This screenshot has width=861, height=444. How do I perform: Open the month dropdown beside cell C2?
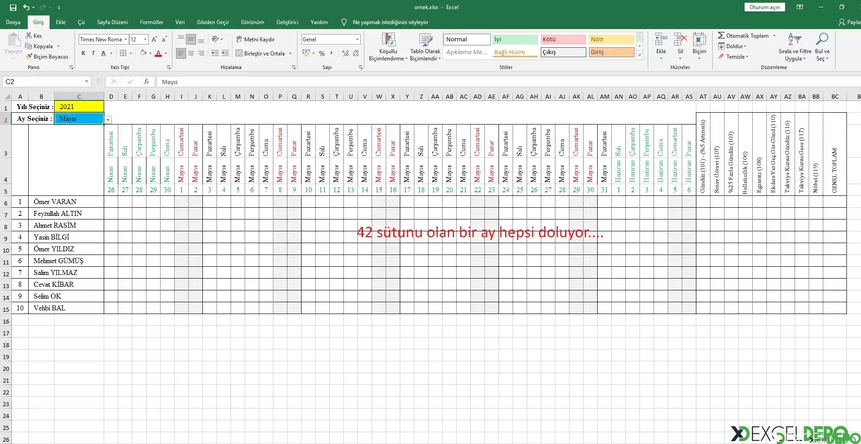point(108,120)
